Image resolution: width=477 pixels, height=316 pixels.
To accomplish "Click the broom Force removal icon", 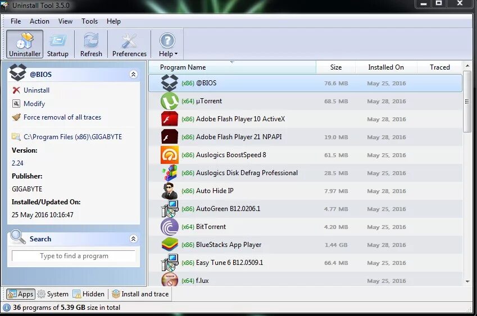I will (x=16, y=117).
